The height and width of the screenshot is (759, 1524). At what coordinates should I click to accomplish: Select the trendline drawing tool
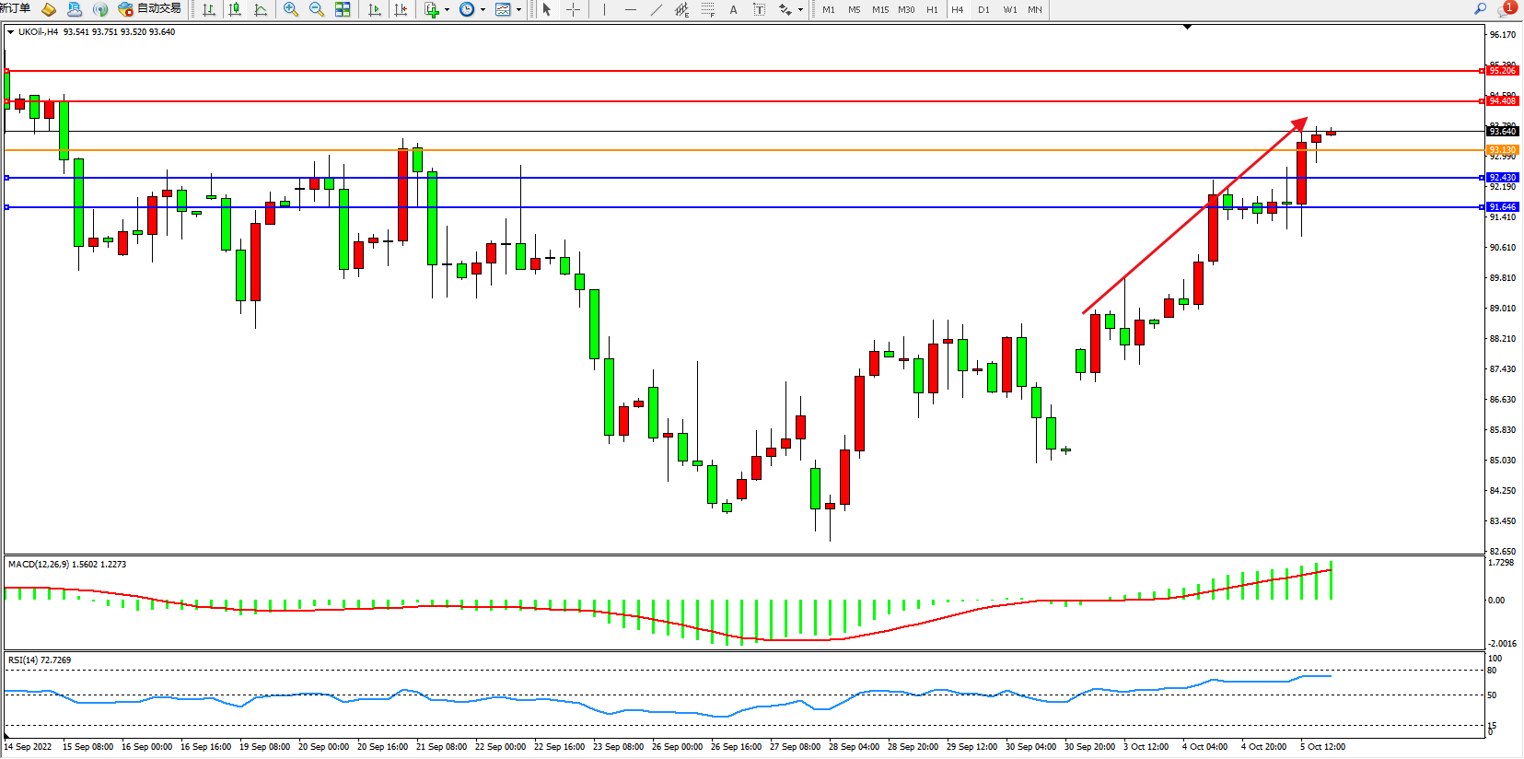point(656,9)
